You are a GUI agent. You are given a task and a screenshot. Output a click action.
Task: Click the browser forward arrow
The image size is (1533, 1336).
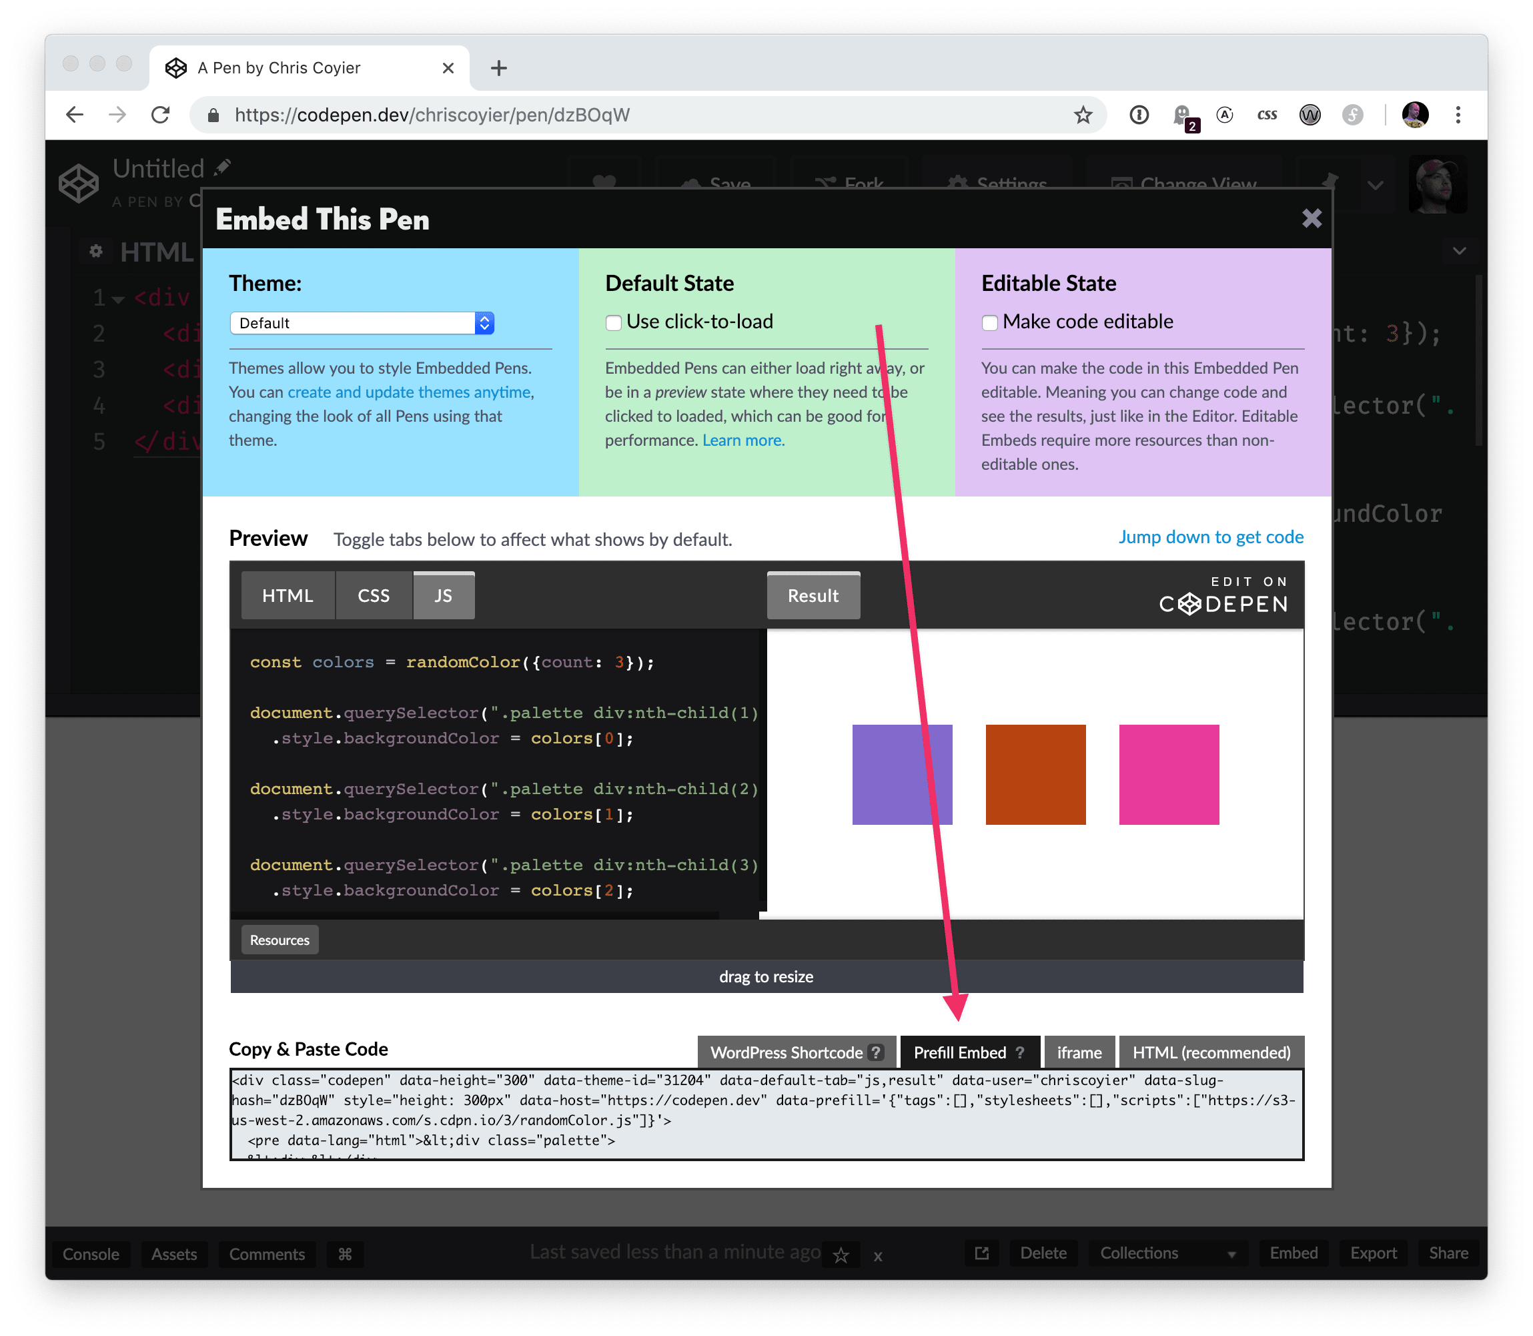[118, 115]
